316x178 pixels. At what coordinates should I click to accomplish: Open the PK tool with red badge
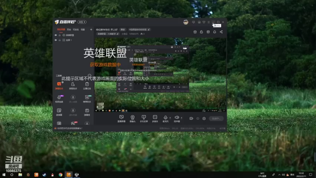click(x=73, y=123)
